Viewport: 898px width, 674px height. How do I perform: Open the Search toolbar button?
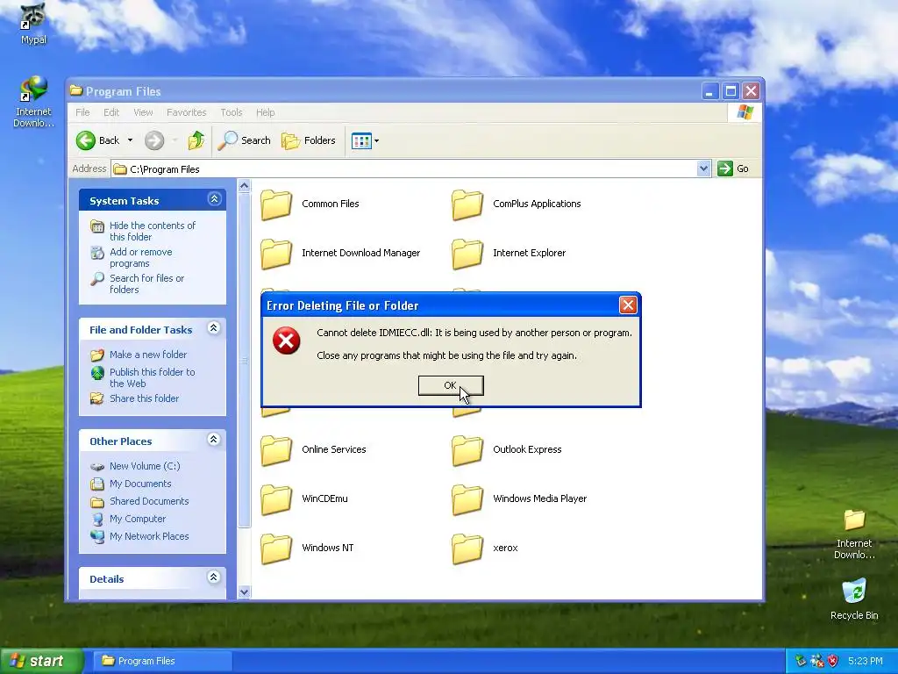[x=244, y=140]
